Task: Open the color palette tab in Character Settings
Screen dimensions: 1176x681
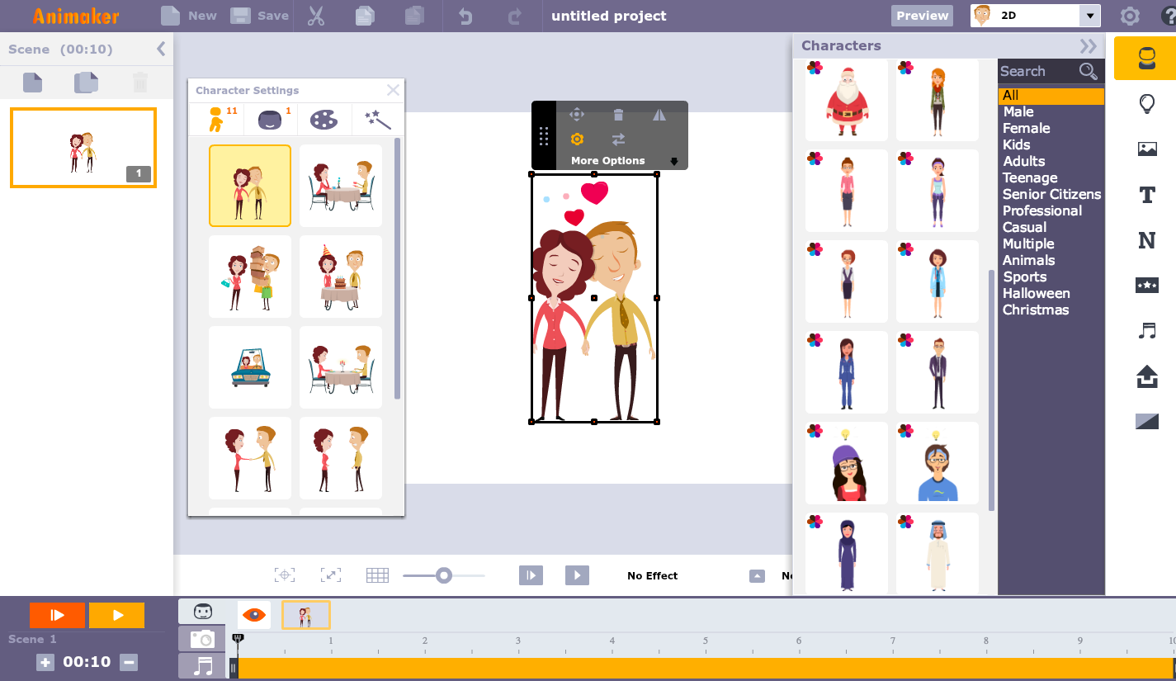Action: pyautogui.click(x=323, y=118)
